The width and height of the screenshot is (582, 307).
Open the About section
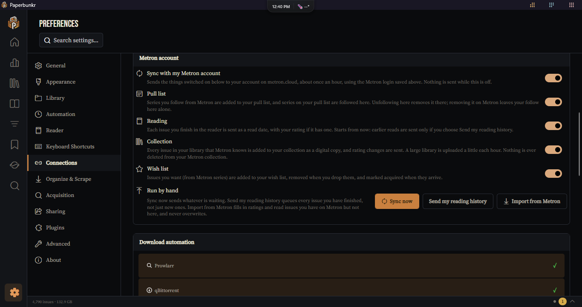pos(74,260)
